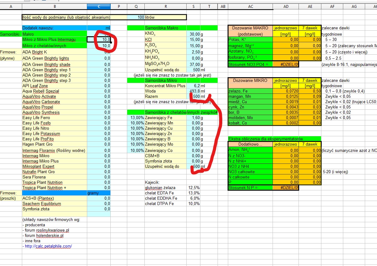Click 'Ekstra obliczenia dla eksperymentatorów' header
This screenshot has height=266, width=377.
[274, 139]
